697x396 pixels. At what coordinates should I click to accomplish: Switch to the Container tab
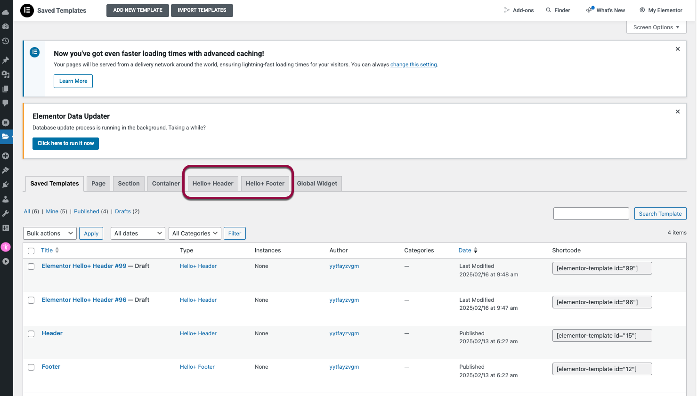(x=166, y=184)
